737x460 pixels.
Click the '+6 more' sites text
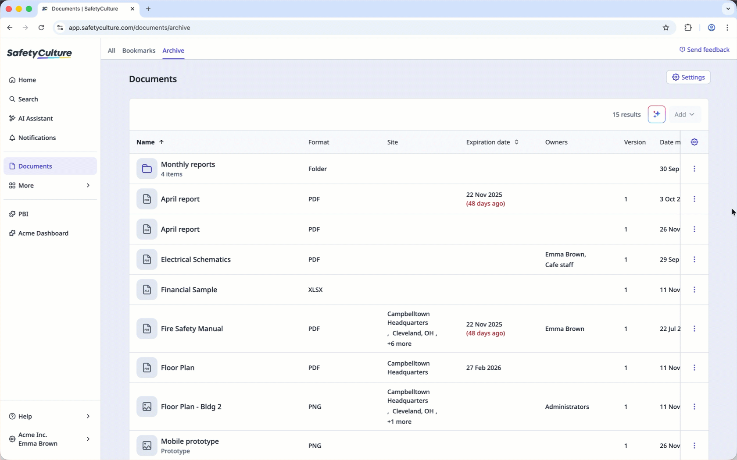coord(399,344)
